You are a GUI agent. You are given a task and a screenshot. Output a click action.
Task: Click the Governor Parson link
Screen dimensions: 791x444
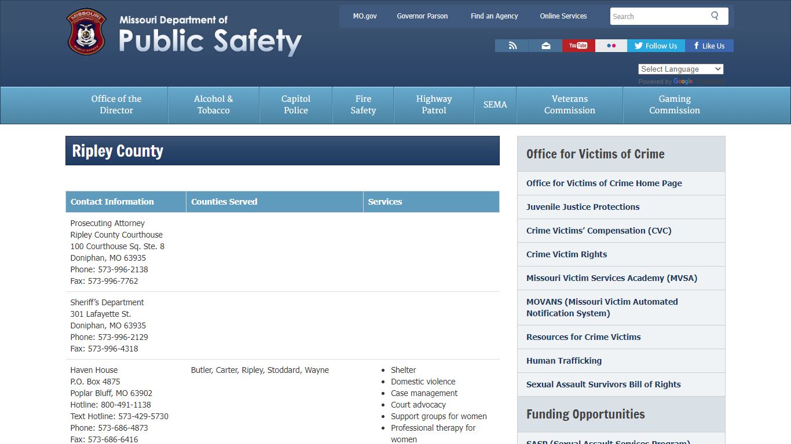422,16
